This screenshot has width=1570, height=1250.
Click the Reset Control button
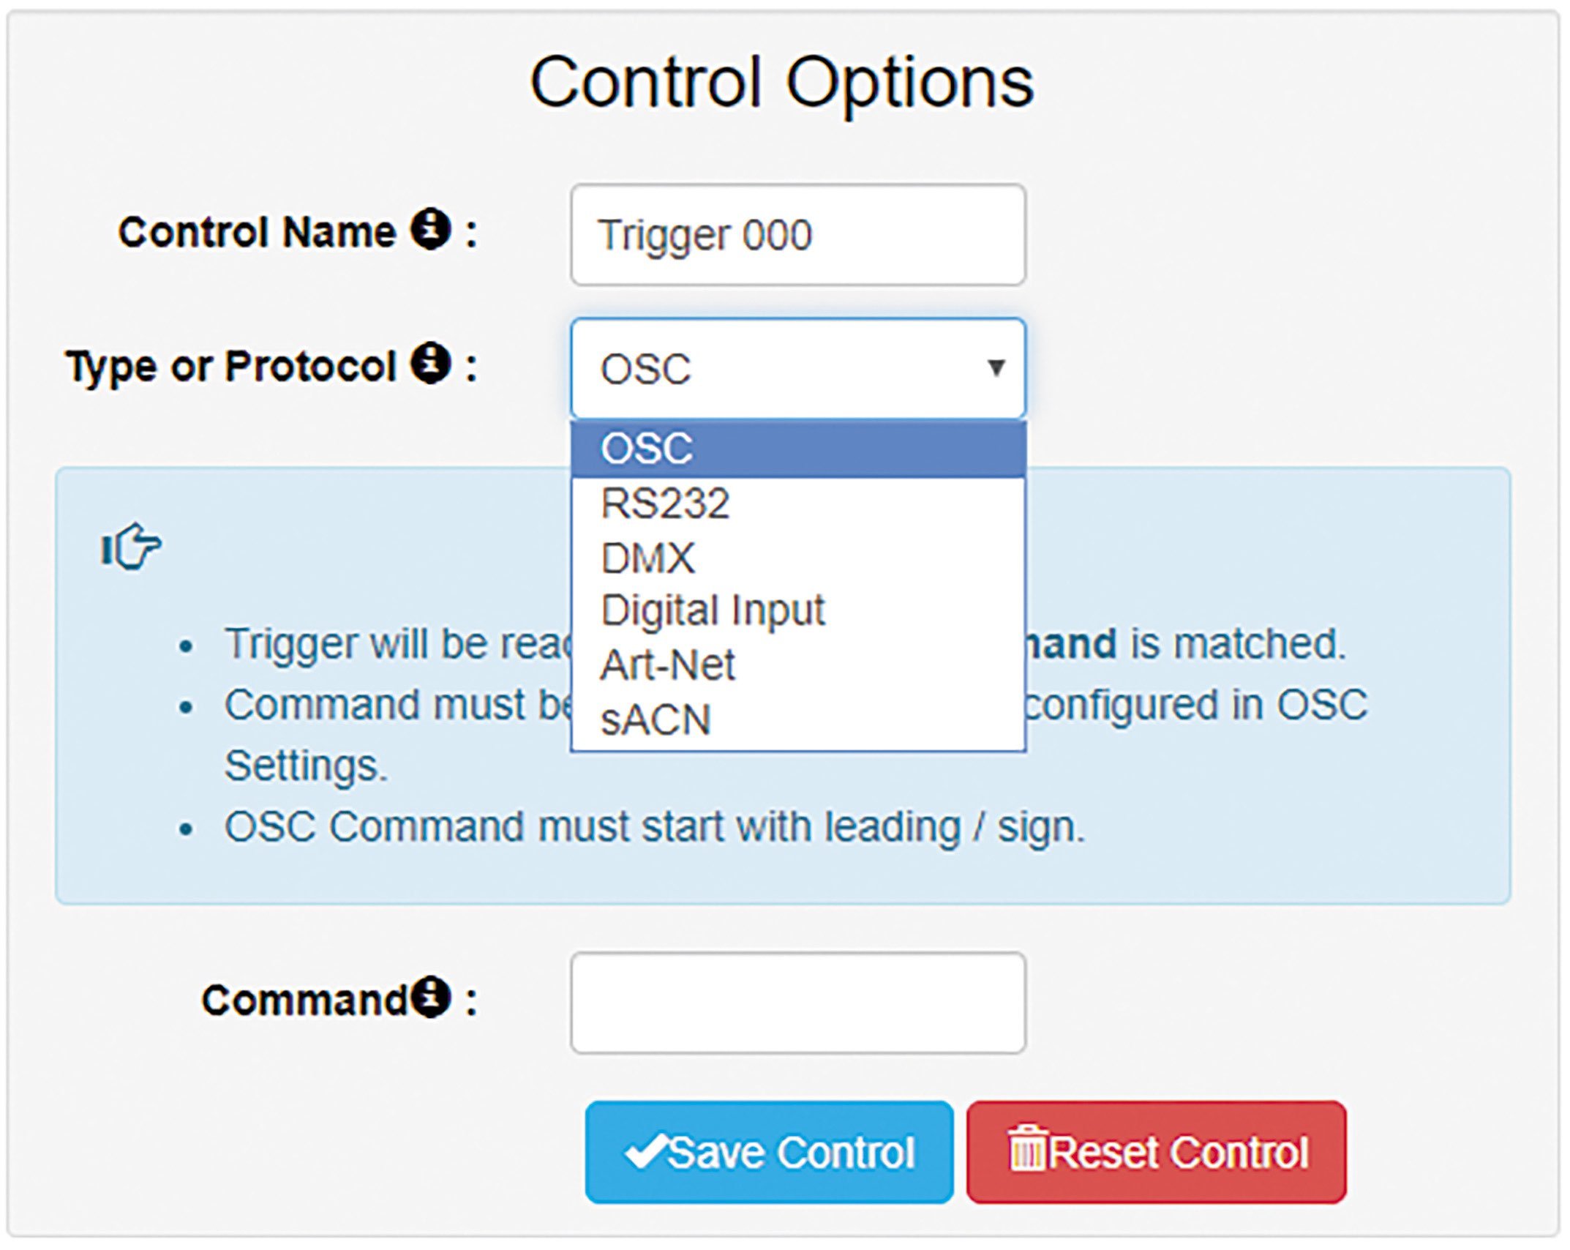[x=1156, y=1152]
